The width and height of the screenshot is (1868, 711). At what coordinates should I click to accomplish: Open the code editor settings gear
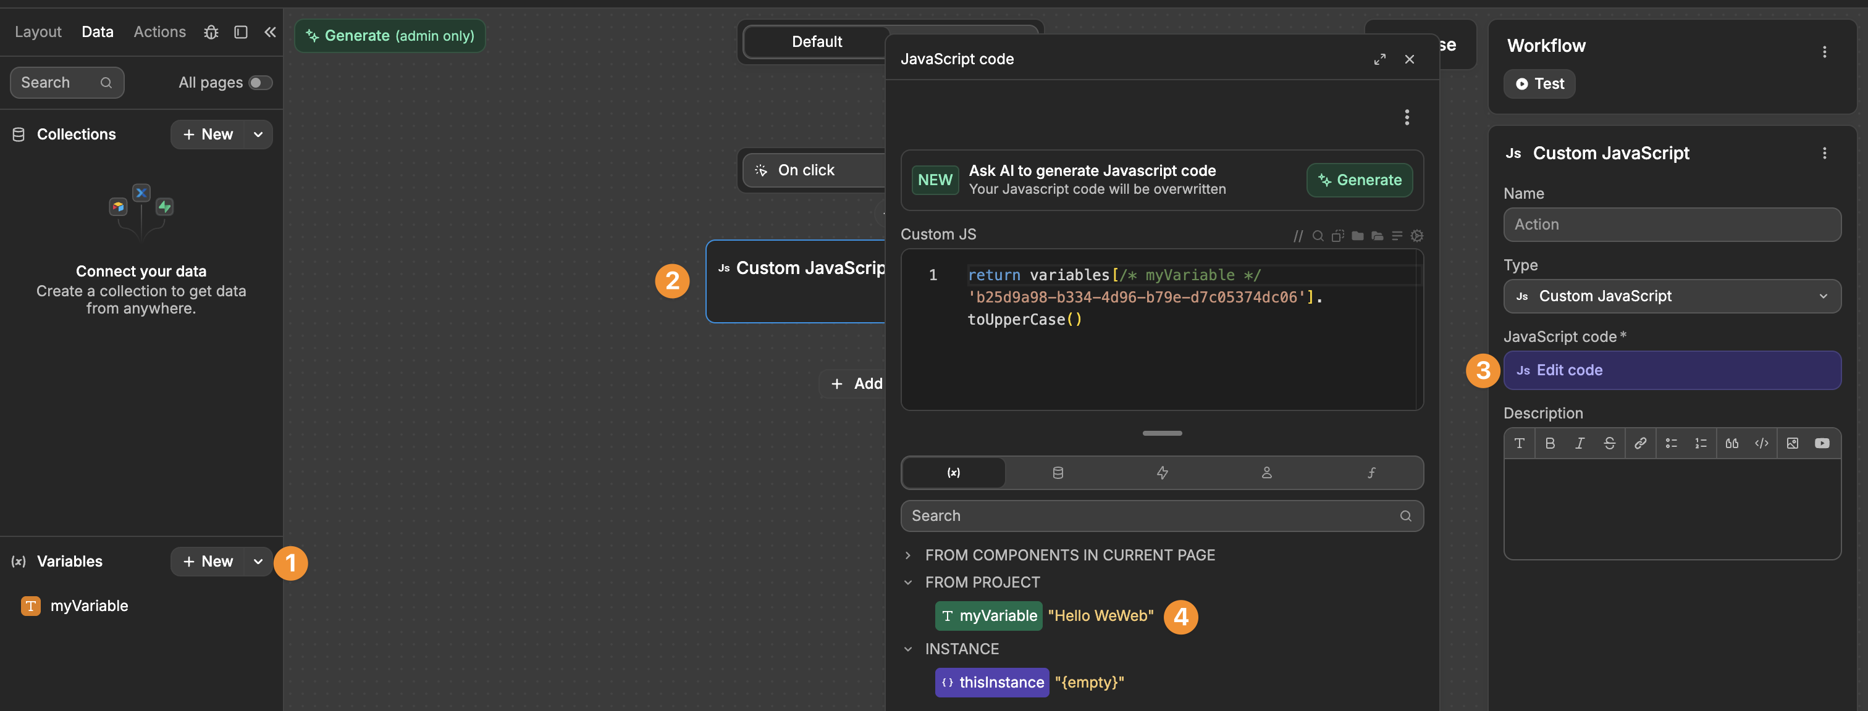(x=1417, y=236)
